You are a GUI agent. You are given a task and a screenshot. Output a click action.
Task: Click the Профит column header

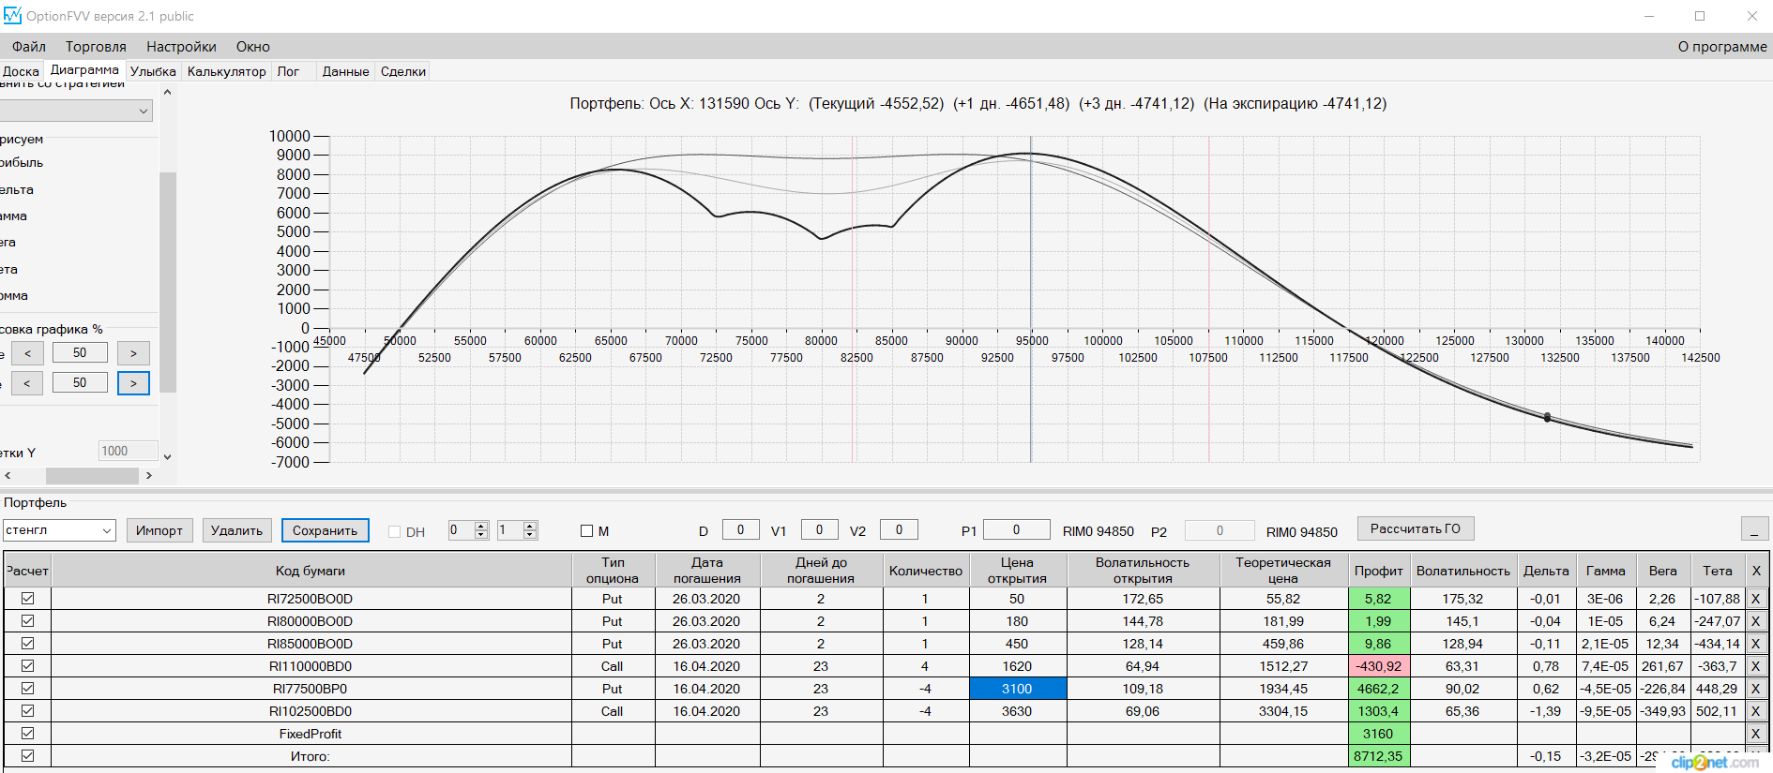tap(1378, 571)
